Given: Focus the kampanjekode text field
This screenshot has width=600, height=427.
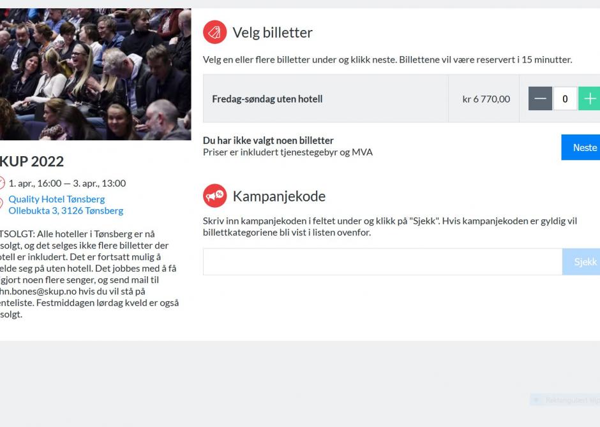Looking at the screenshot, I should [382, 262].
